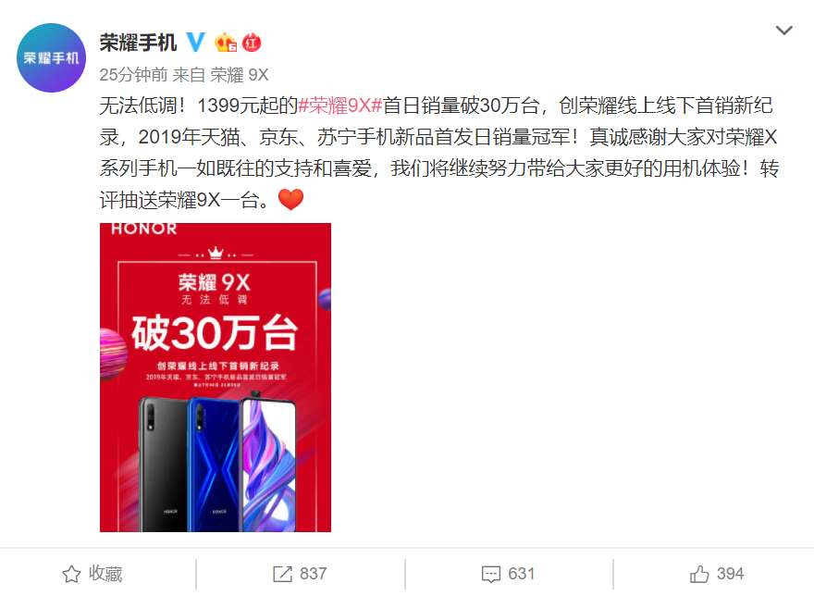
Task: Click the likes count 394
Action: click(x=731, y=574)
